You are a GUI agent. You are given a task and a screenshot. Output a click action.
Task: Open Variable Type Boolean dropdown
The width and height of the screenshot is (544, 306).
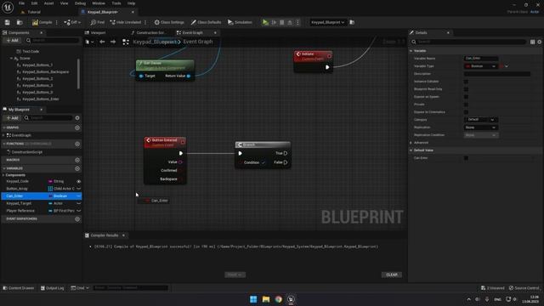[480, 66]
